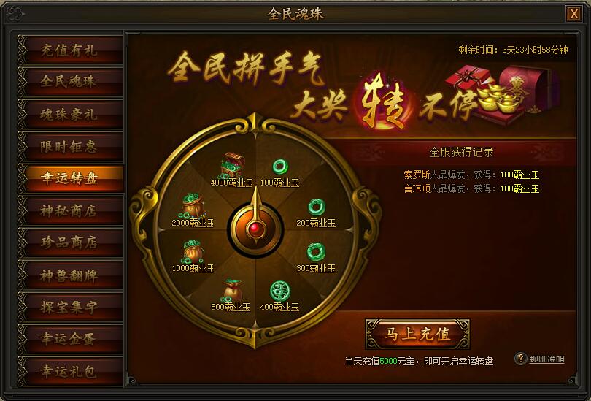Viewport: 591px width, 401px height.
Task: Click the 400霸业玉 jade disc icon
Action: 280,291
